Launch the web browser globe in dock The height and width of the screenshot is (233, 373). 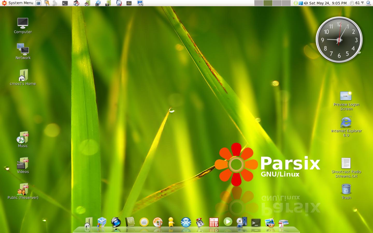(x=116, y=222)
